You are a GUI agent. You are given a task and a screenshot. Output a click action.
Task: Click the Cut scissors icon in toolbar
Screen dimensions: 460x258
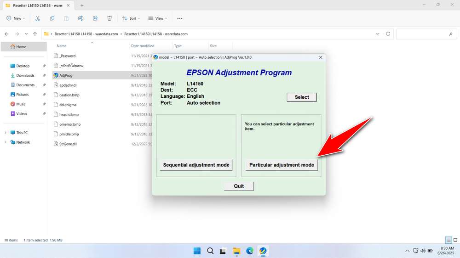38,18
